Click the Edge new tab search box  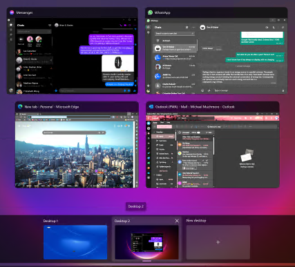pyautogui.click(x=74, y=132)
